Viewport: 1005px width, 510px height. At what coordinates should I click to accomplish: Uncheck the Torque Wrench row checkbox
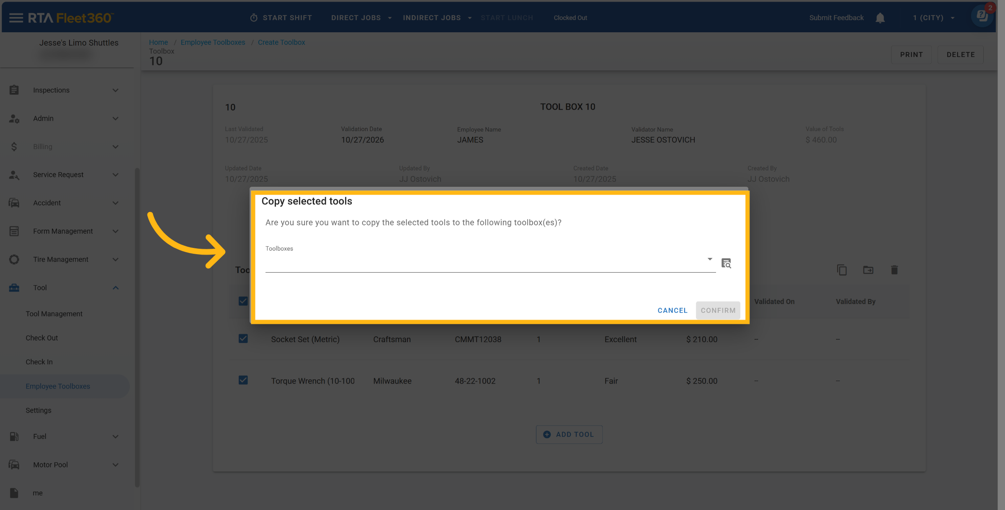(x=243, y=380)
